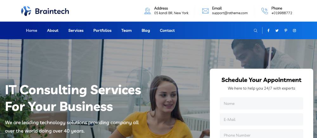317x138 pixels.
Task: Click the support@rstheme.com email link
Action: tap(230, 13)
